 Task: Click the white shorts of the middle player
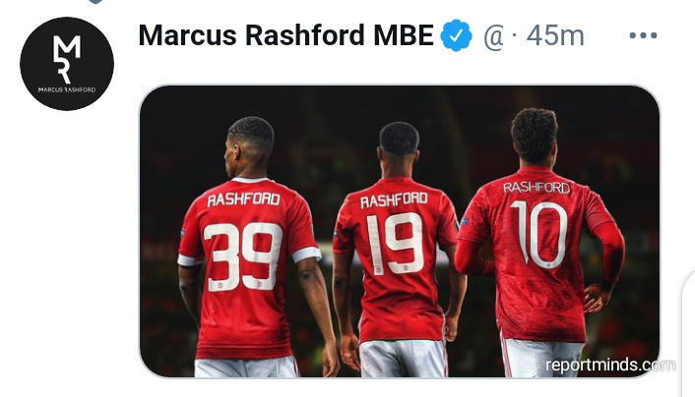click(x=403, y=359)
